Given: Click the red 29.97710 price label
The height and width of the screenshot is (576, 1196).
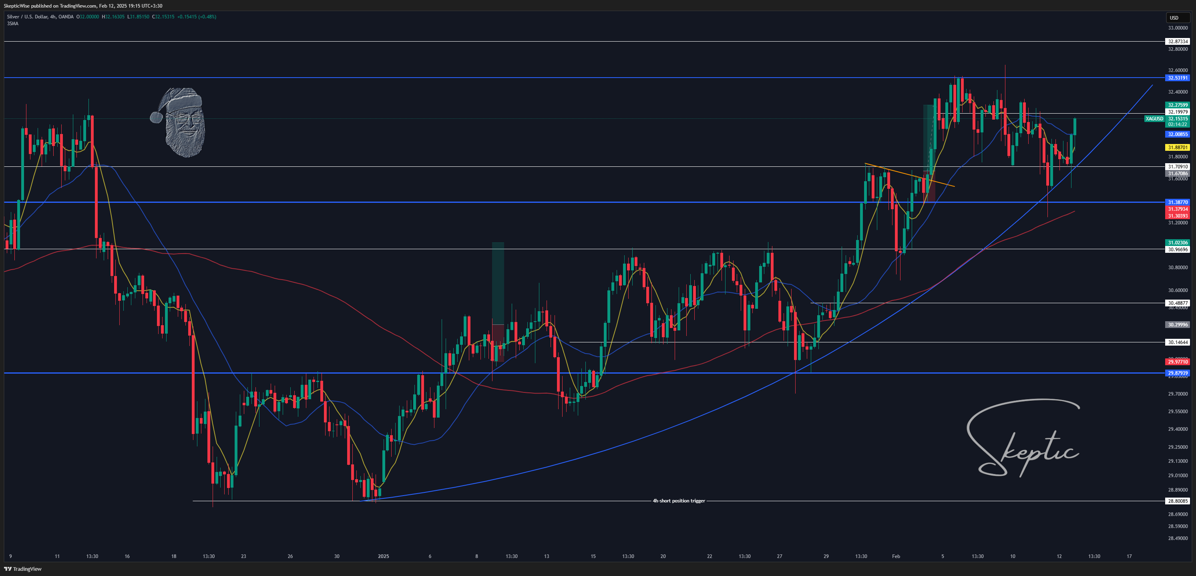Looking at the screenshot, I should point(1178,362).
